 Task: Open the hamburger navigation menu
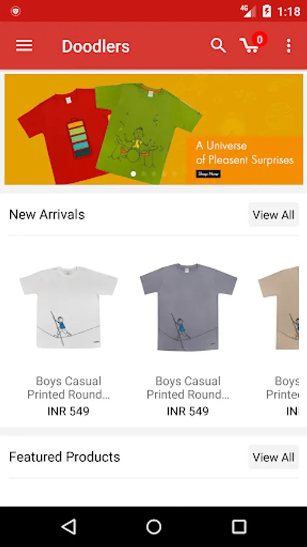[x=24, y=46]
